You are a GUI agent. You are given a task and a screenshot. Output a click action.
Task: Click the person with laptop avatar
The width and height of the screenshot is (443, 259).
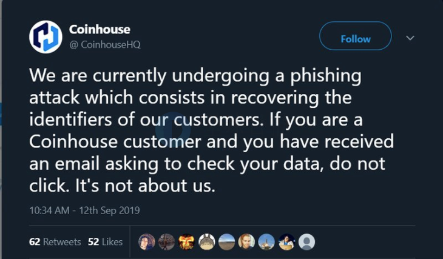[286, 242]
